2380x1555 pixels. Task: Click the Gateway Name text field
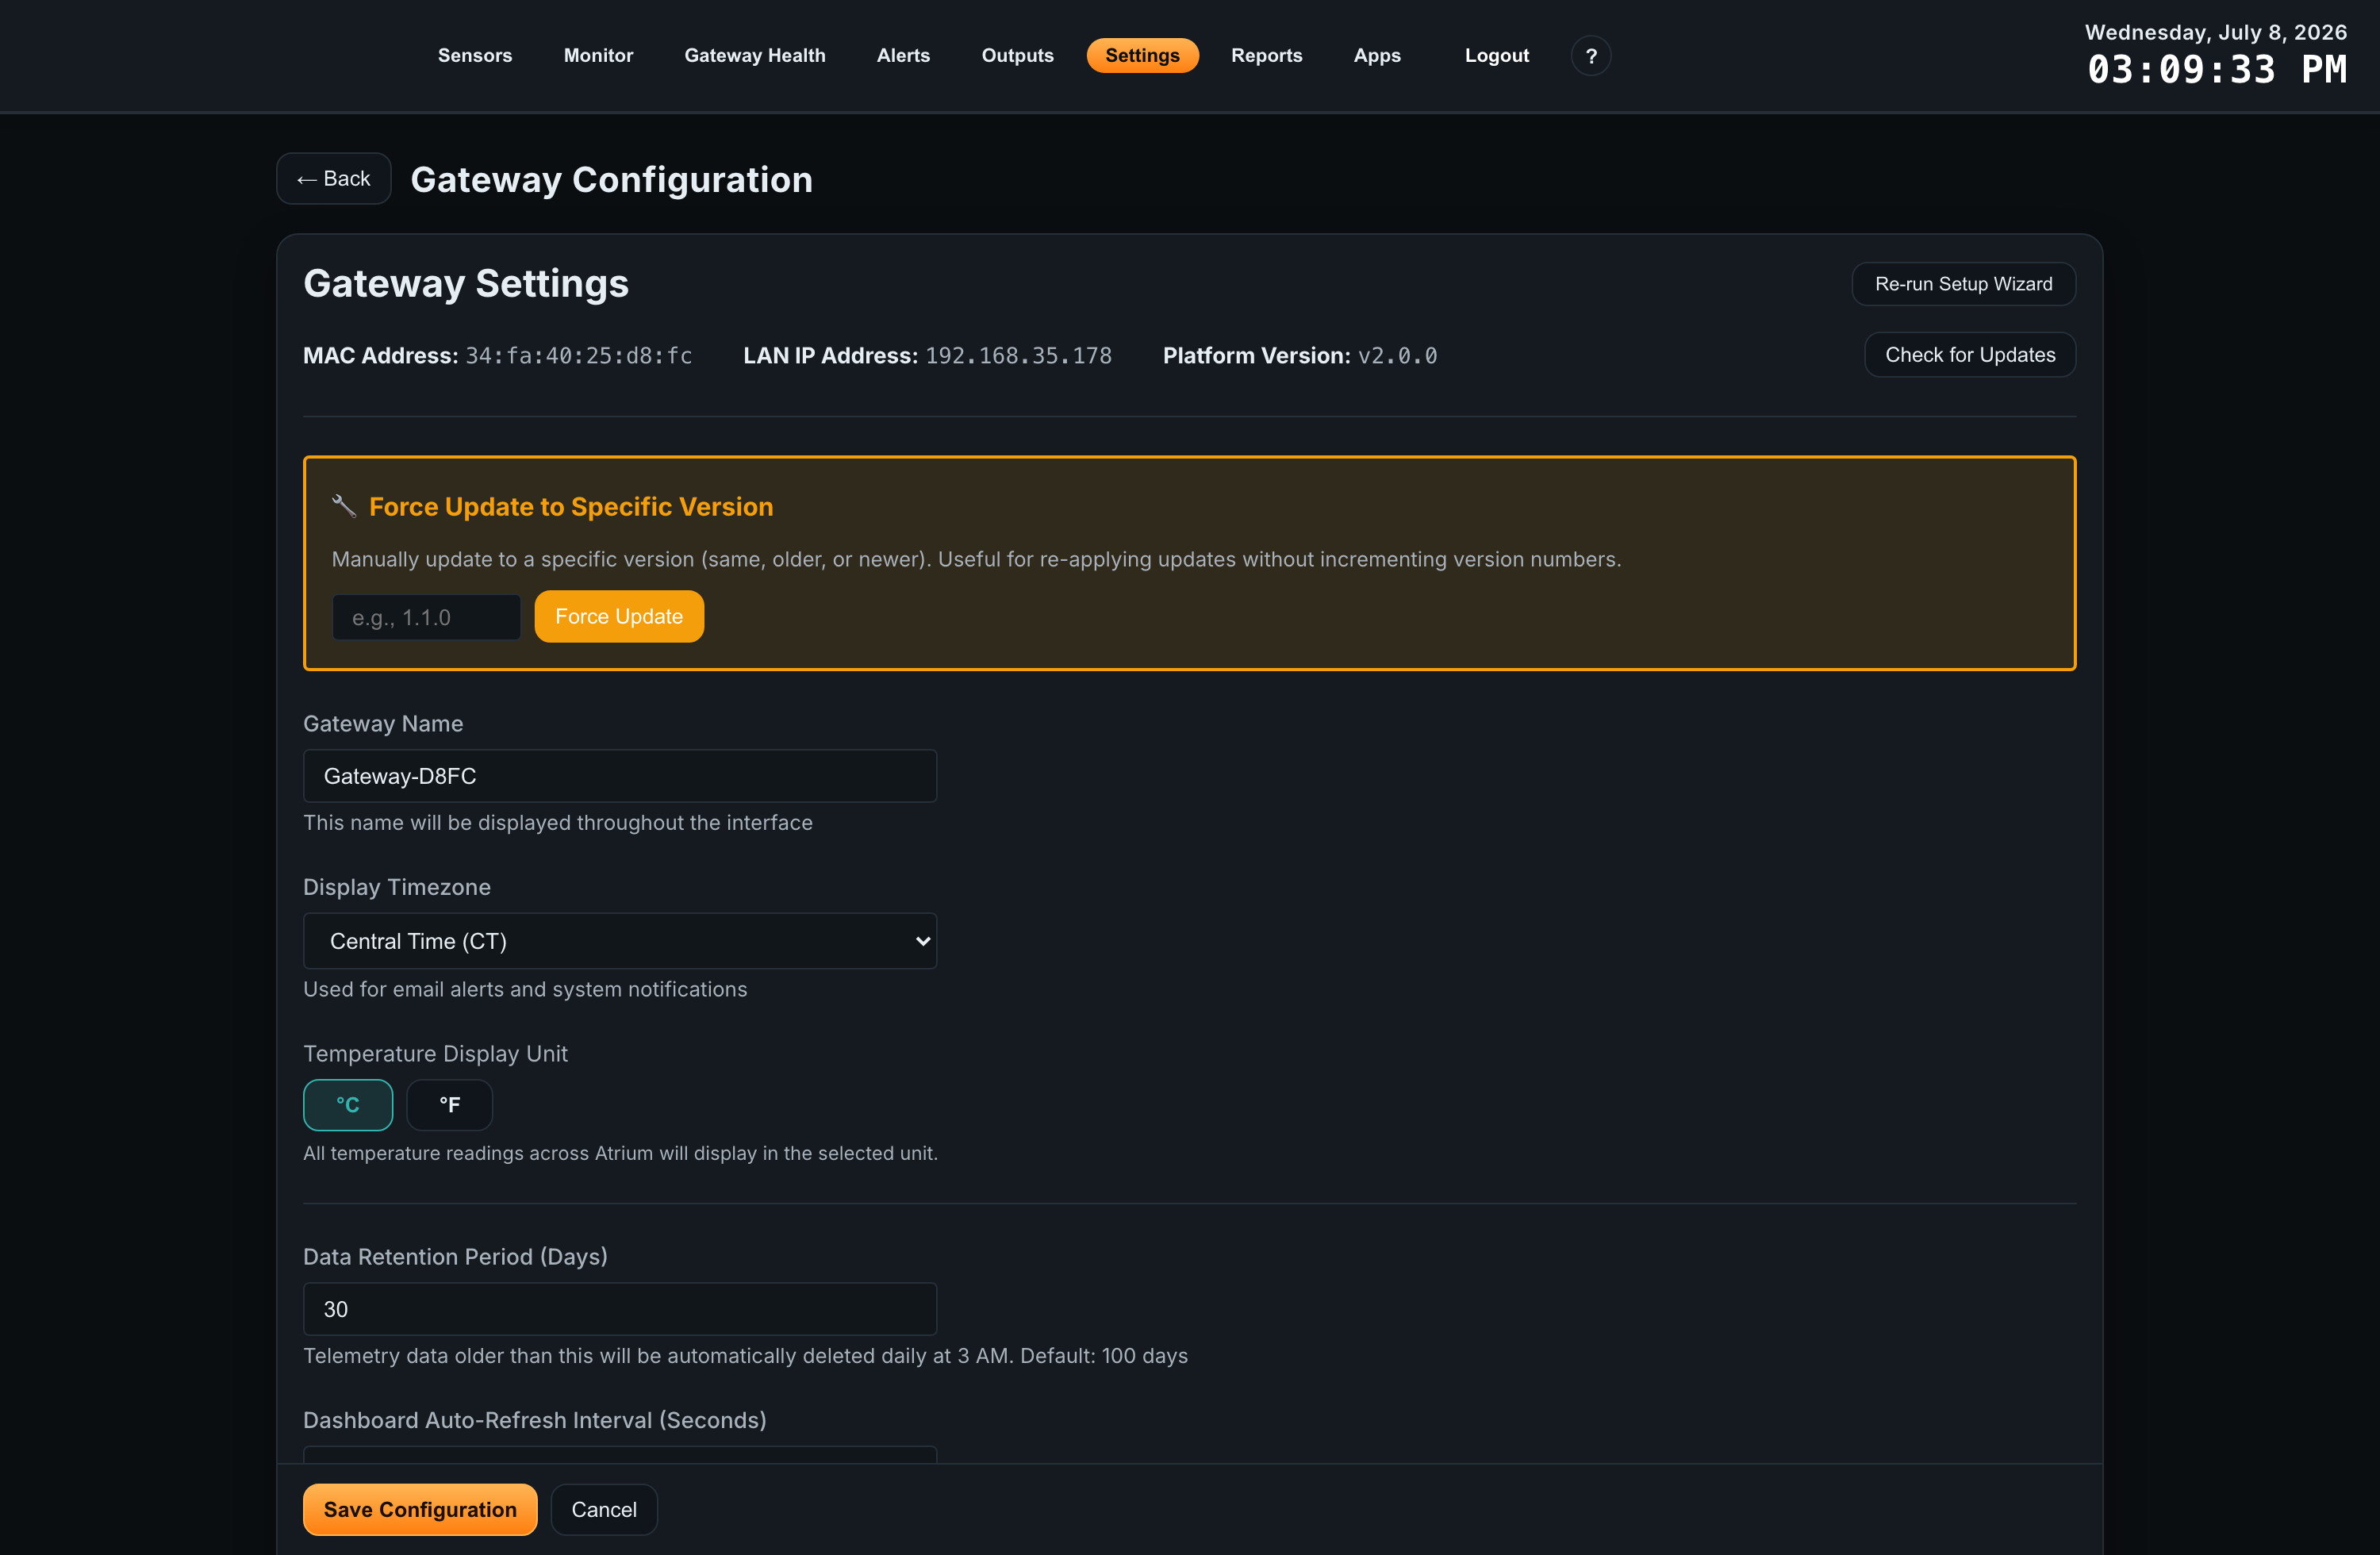coord(620,776)
